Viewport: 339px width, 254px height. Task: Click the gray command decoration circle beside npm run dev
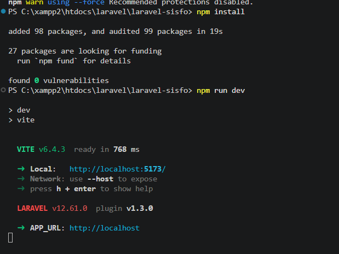click(3, 90)
